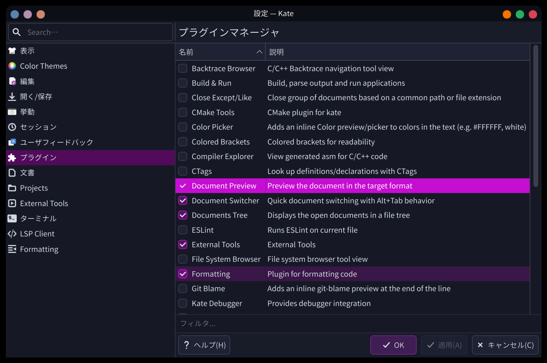Uncheck the Formatting plugin checkbox
The height and width of the screenshot is (363, 547).
[x=183, y=274]
